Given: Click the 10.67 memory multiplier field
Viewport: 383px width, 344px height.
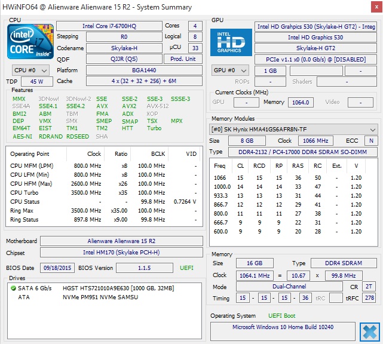Looking at the screenshot, I should (298, 276).
